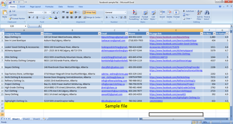Screen dimensions: 233x124
Task: Open the tashacarron@gmail.com email link
Action: pyautogui.click(x=113, y=40)
